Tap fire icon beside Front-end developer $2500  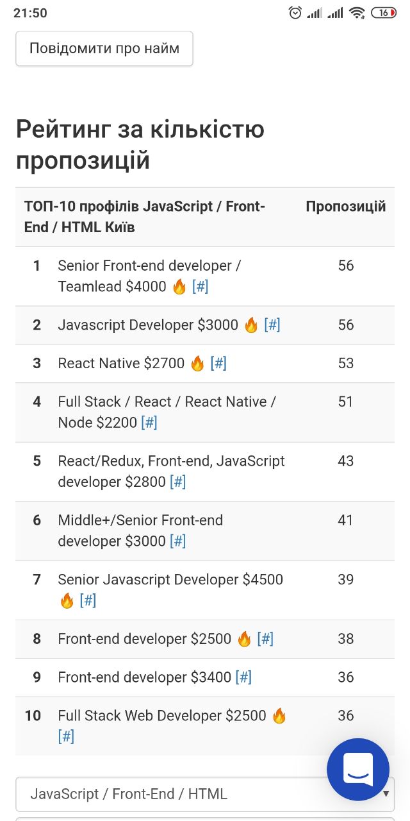244,639
